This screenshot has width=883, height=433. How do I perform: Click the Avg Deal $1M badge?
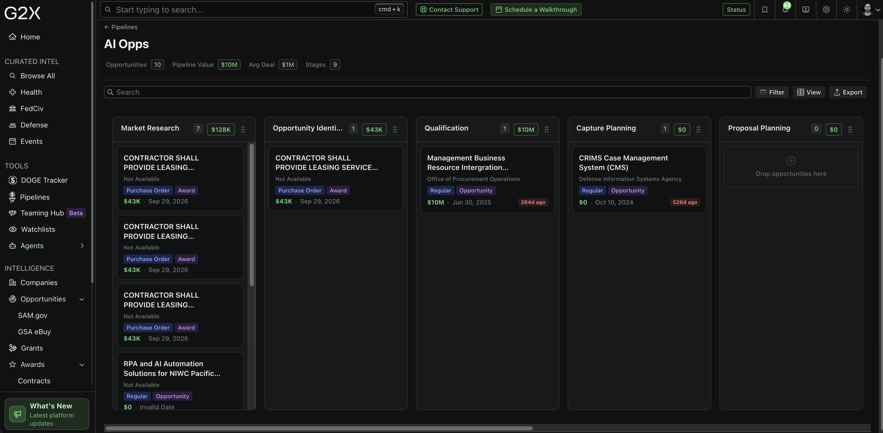coord(288,65)
